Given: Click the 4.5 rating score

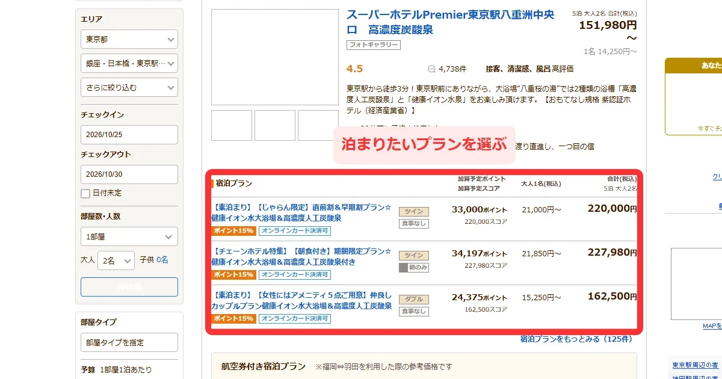Looking at the screenshot, I should [x=355, y=69].
